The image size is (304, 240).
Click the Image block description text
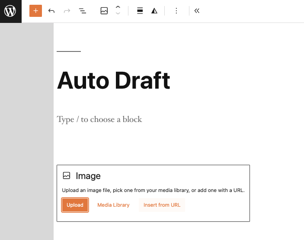pos(153,190)
